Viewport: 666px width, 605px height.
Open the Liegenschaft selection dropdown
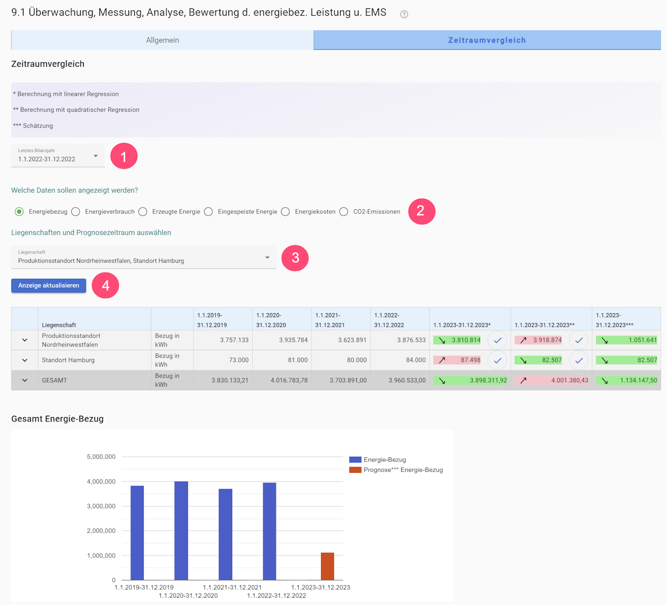(144, 258)
